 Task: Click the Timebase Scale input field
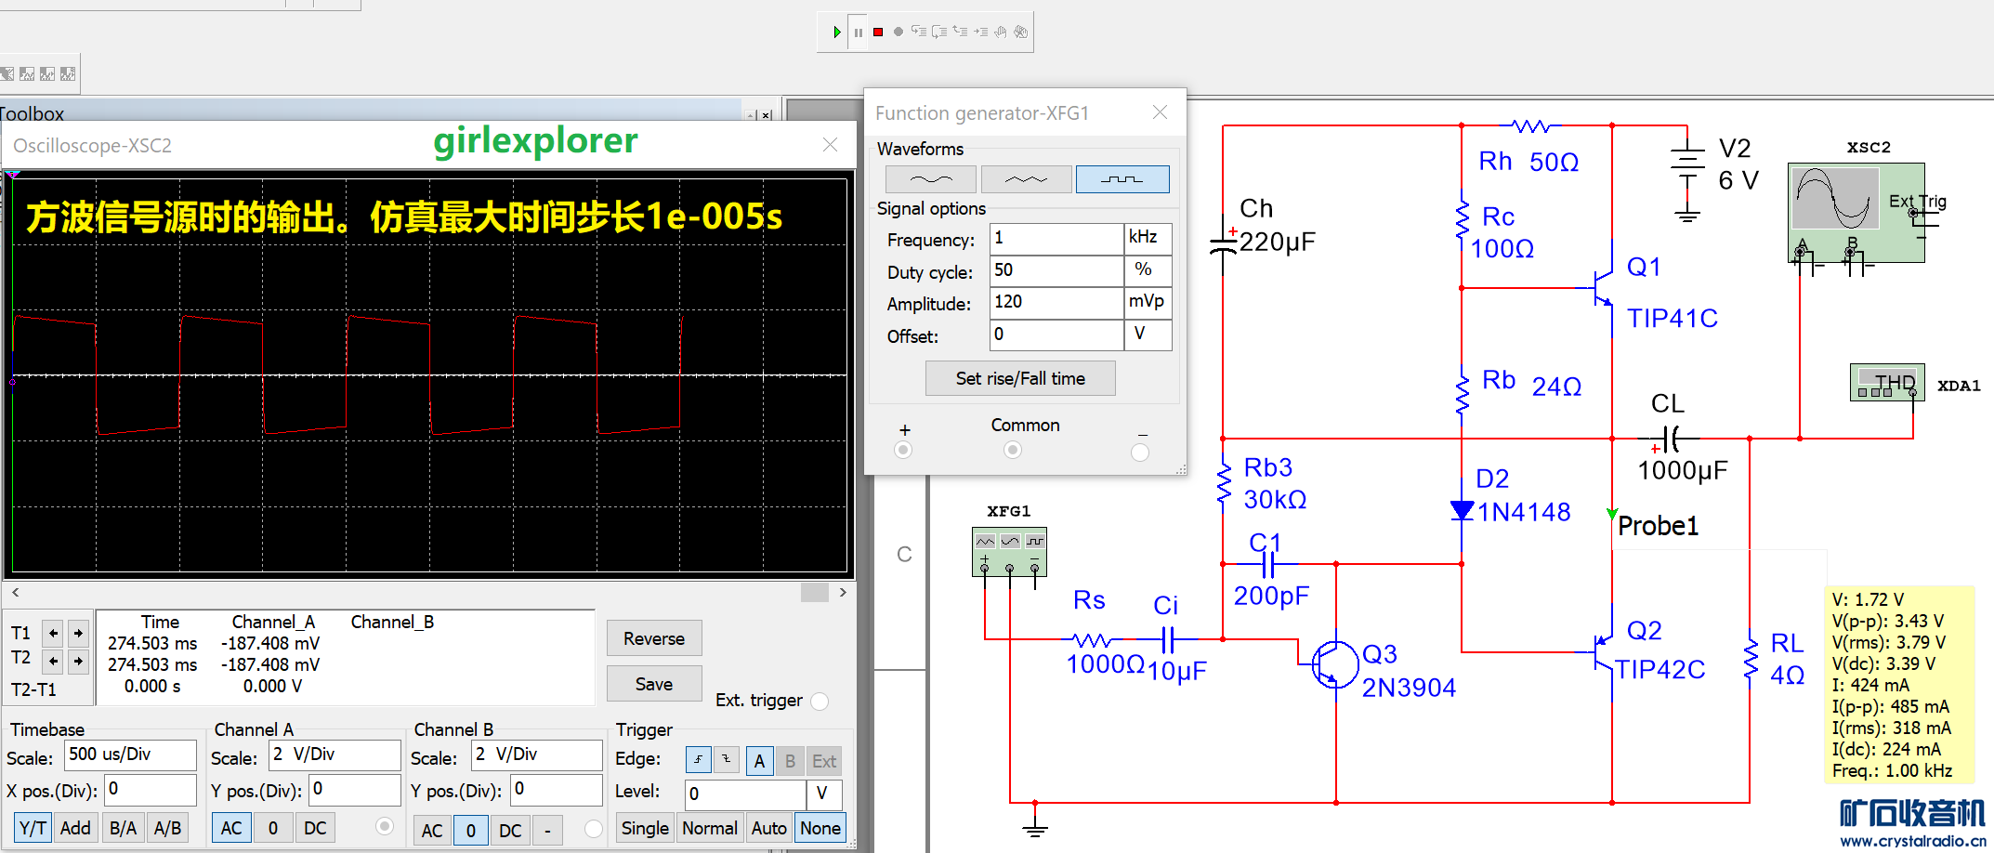pos(129,755)
